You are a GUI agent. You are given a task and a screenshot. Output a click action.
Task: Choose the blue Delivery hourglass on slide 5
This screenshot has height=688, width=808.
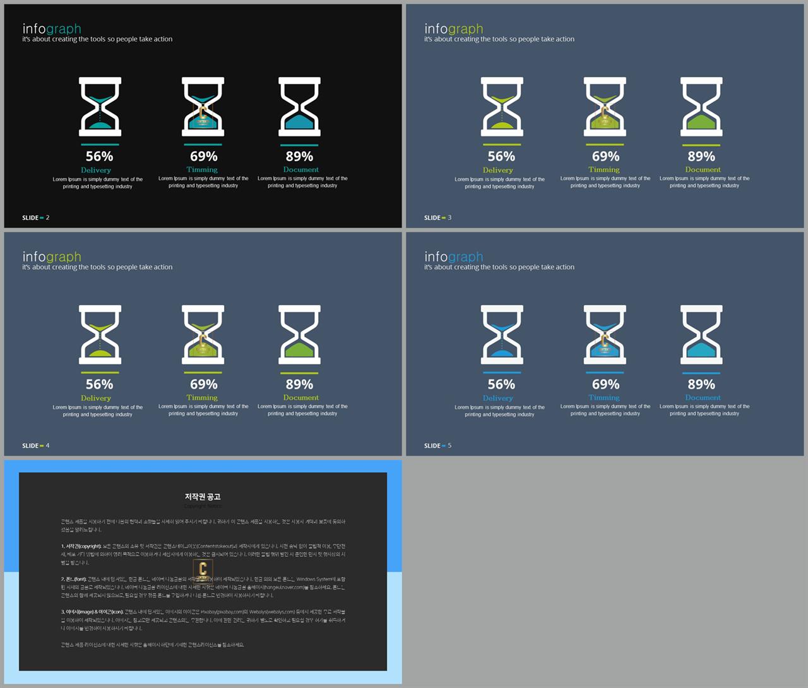tap(502, 335)
